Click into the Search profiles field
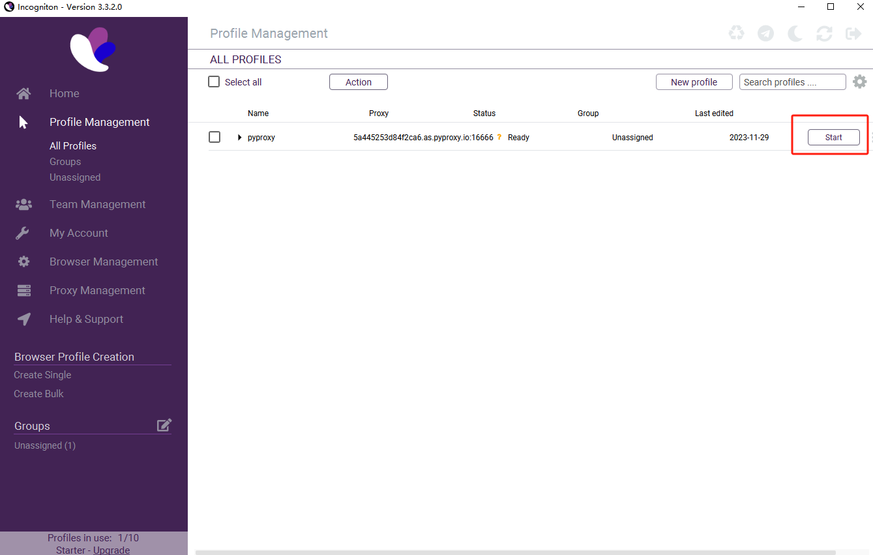This screenshot has height=555, width=873. click(792, 82)
